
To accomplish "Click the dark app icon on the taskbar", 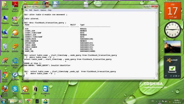I will pyautogui.click(x=37, y=101).
